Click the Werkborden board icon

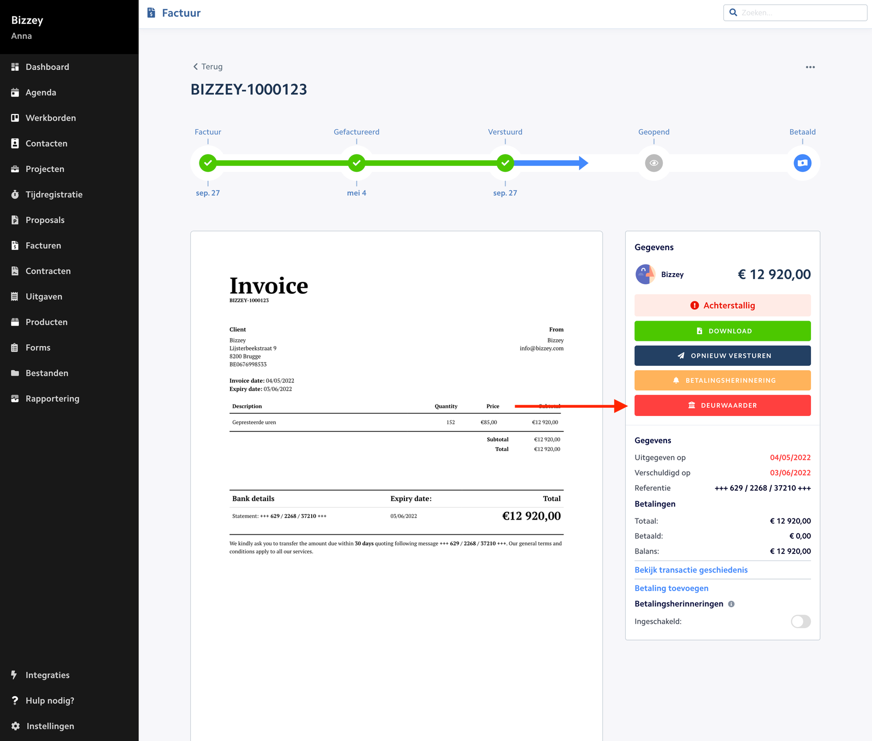(15, 118)
